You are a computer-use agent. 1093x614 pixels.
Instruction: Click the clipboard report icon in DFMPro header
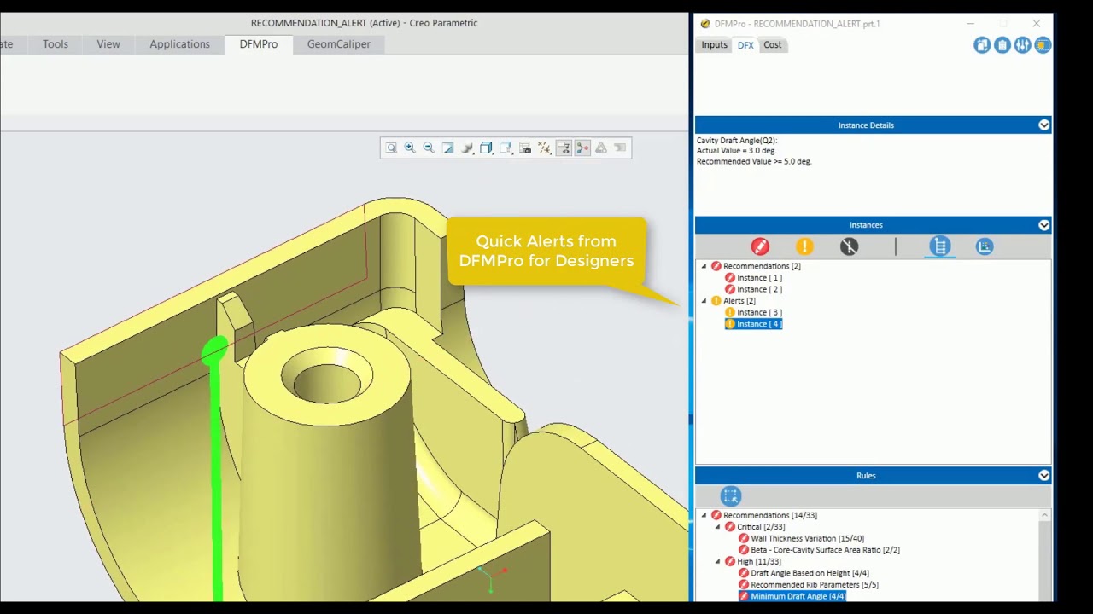click(1002, 45)
